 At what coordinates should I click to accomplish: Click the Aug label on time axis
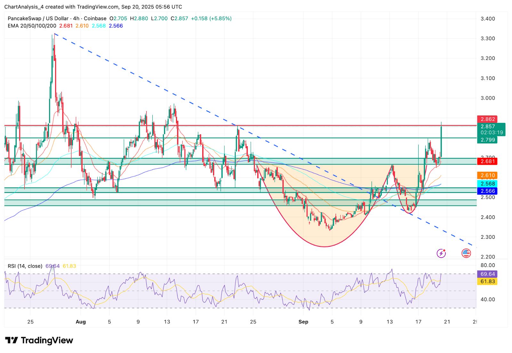81,322
